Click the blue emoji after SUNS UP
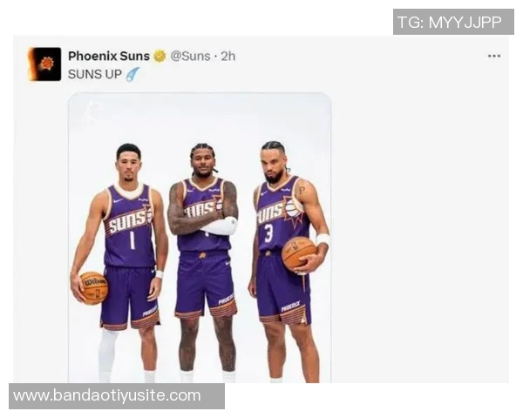This screenshot has height=418, width=523. coord(132,74)
